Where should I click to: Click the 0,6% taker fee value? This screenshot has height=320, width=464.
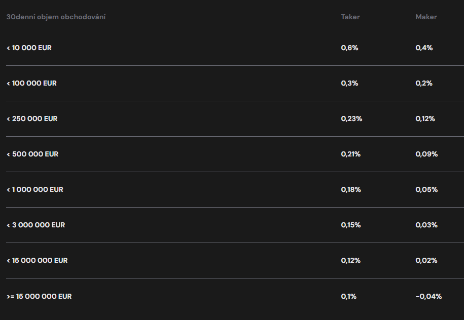349,48
